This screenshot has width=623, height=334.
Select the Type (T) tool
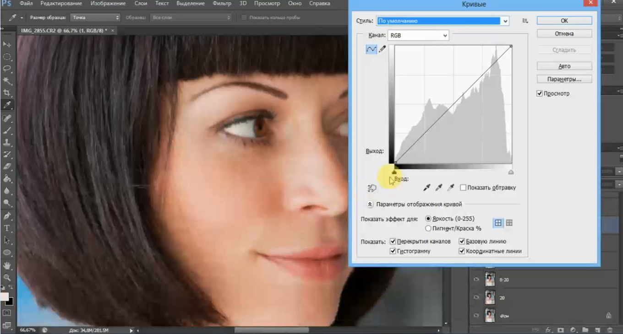(x=7, y=228)
